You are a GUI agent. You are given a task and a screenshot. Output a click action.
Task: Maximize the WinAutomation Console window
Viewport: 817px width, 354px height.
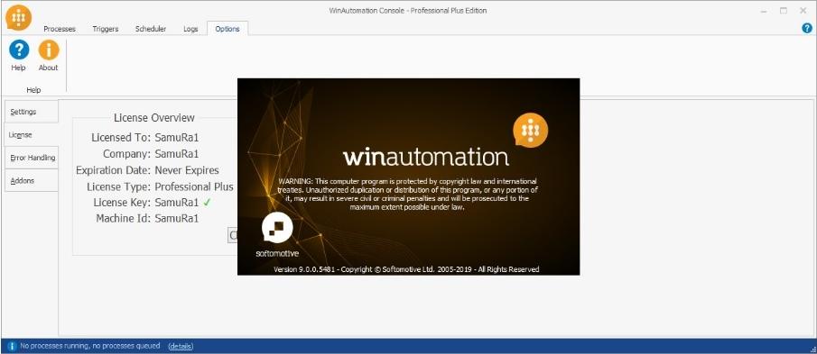[x=783, y=11]
